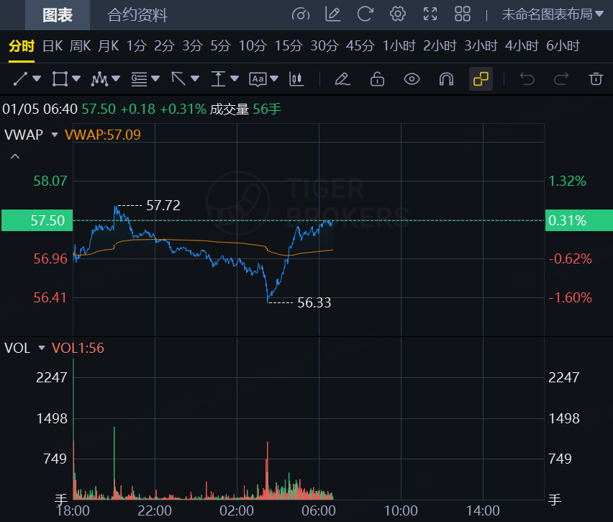Click the undo arrow
The height and width of the screenshot is (522, 613).
527,78
